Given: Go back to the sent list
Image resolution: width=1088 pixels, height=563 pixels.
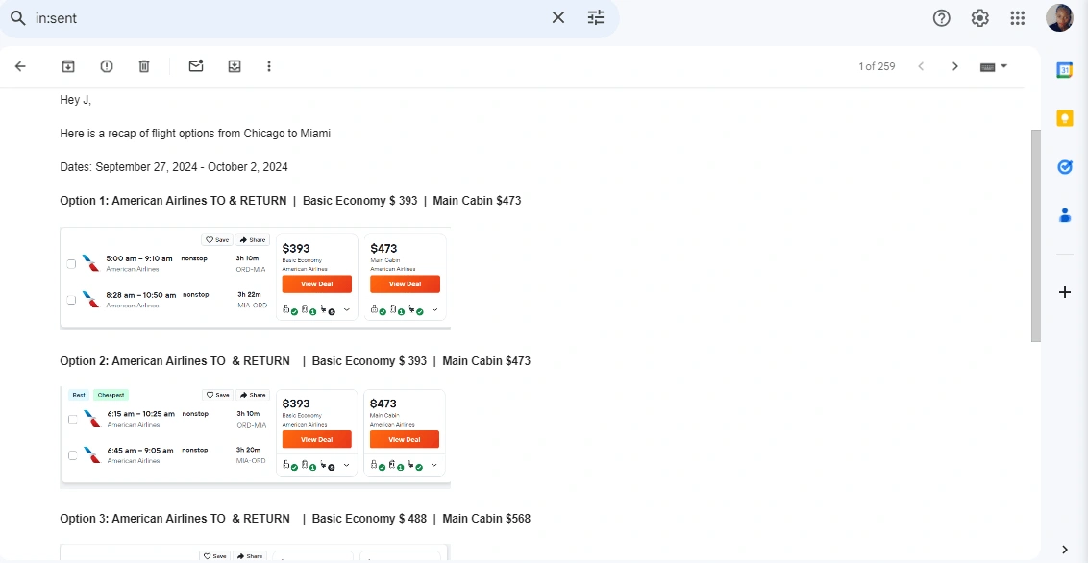Looking at the screenshot, I should pos(20,66).
